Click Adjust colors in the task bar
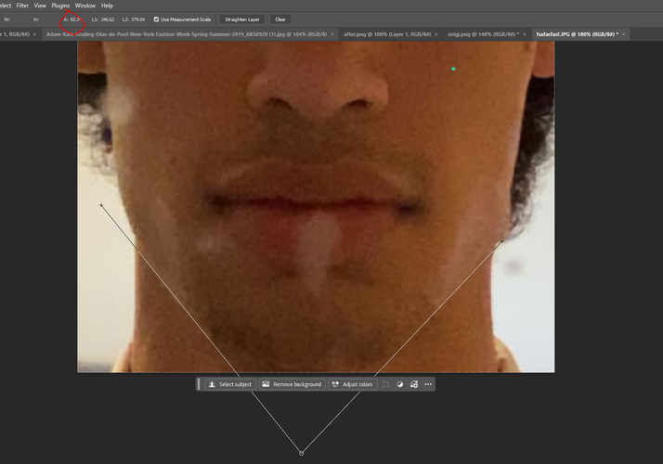Image resolution: width=663 pixels, height=464 pixels. tap(352, 384)
